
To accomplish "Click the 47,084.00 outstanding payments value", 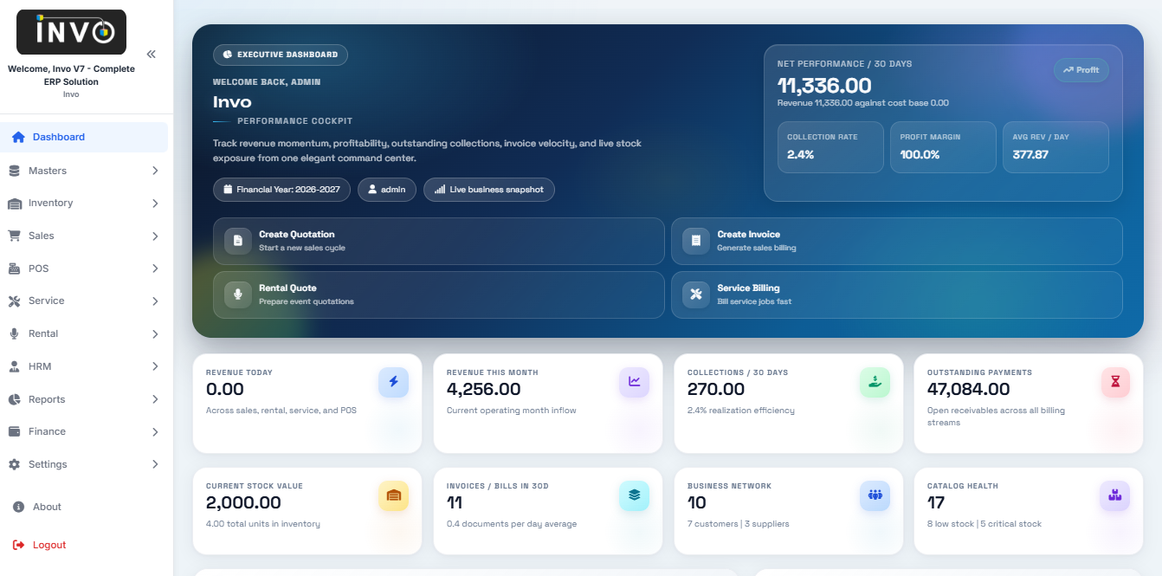I will coord(969,390).
